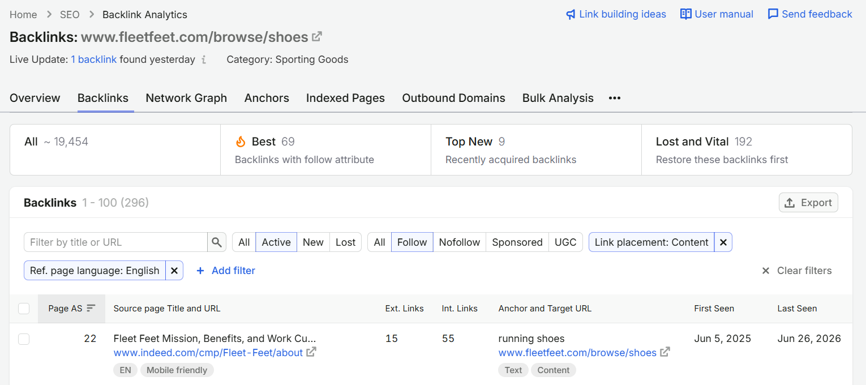Image resolution: width=866 pixels, height=385 pixels.
Task: Select the All attribute filter next to Follow
Action: 379,242
